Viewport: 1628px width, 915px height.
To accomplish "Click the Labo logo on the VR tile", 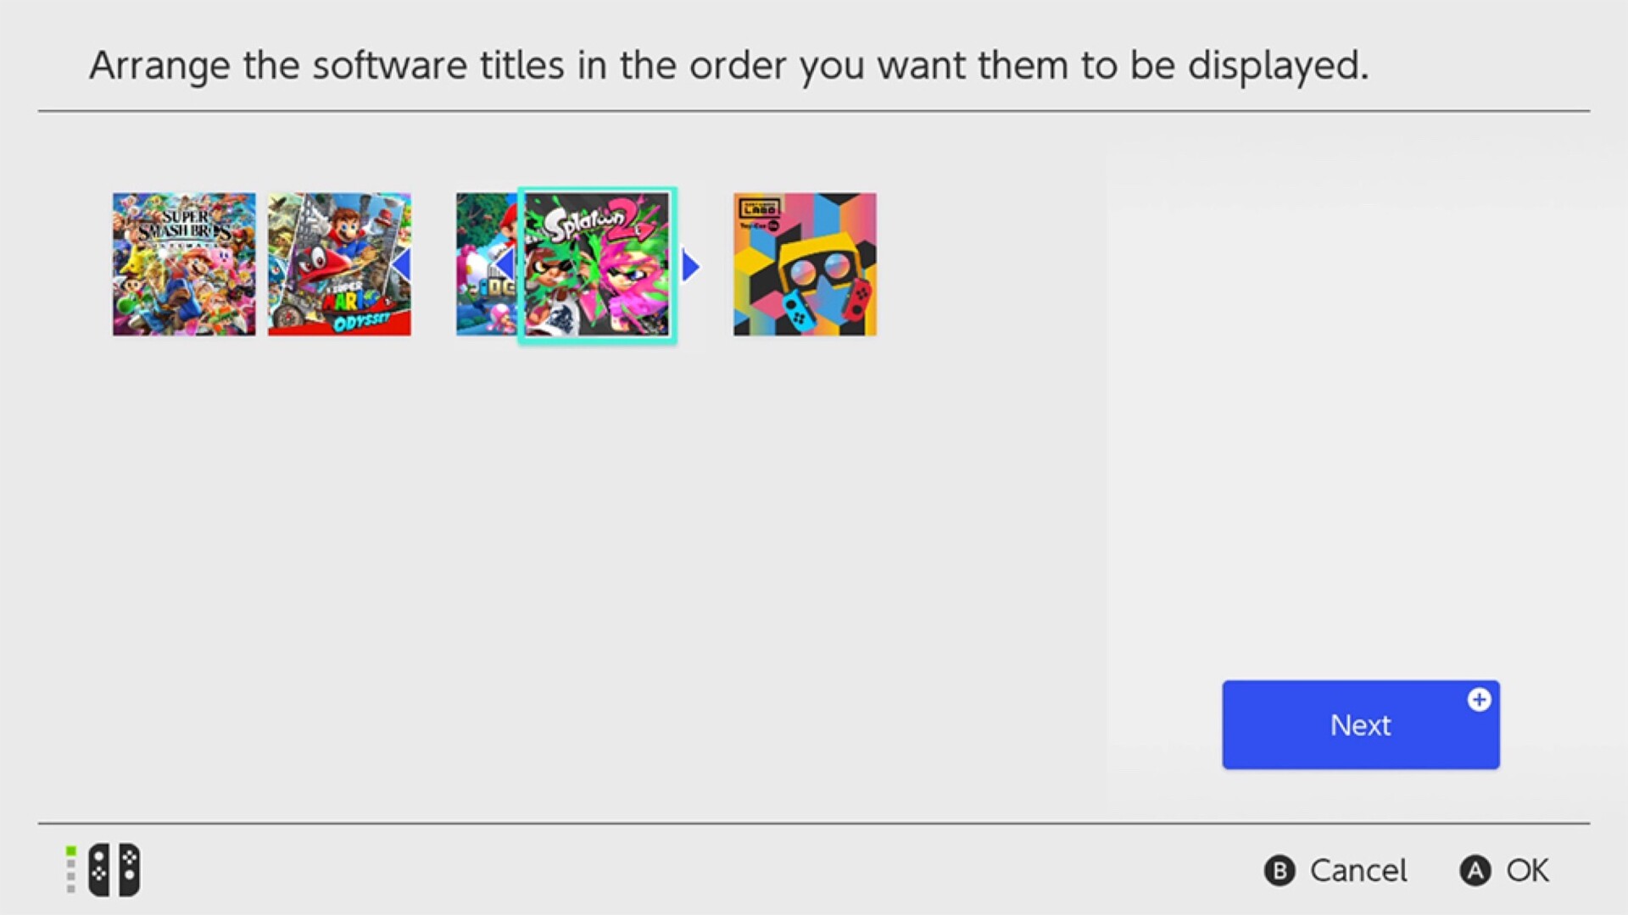I will click(758, 208).
